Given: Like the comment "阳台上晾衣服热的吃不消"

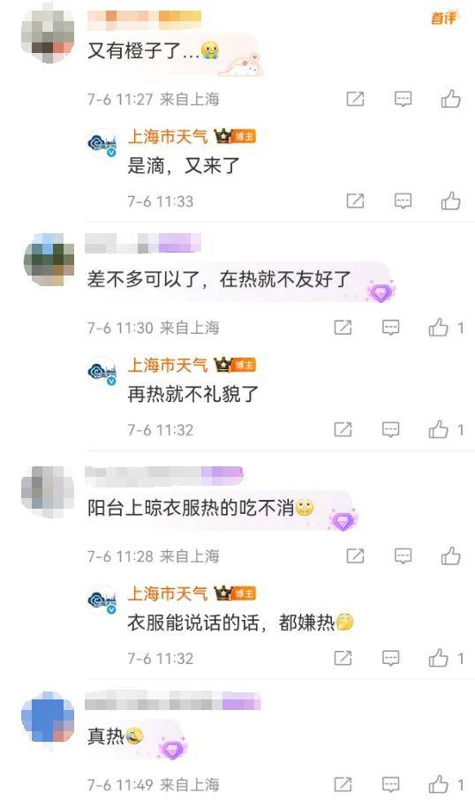Looking at the screenshot, I should (x=450, y=555).
